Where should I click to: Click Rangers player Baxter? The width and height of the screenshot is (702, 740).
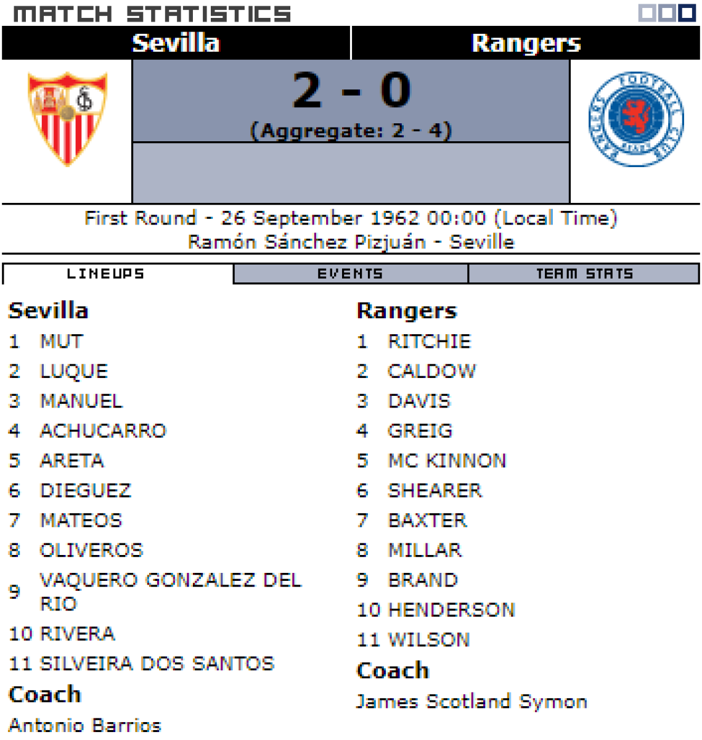click(x=427, y=520)
